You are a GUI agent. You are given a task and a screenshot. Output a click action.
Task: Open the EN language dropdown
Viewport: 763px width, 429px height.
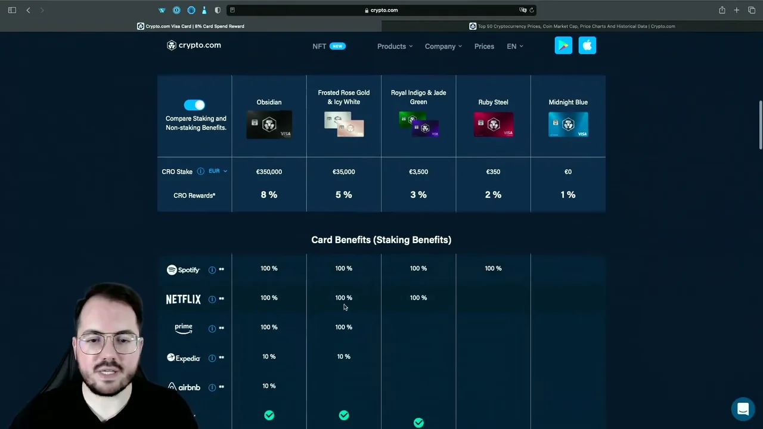point(515,46)
